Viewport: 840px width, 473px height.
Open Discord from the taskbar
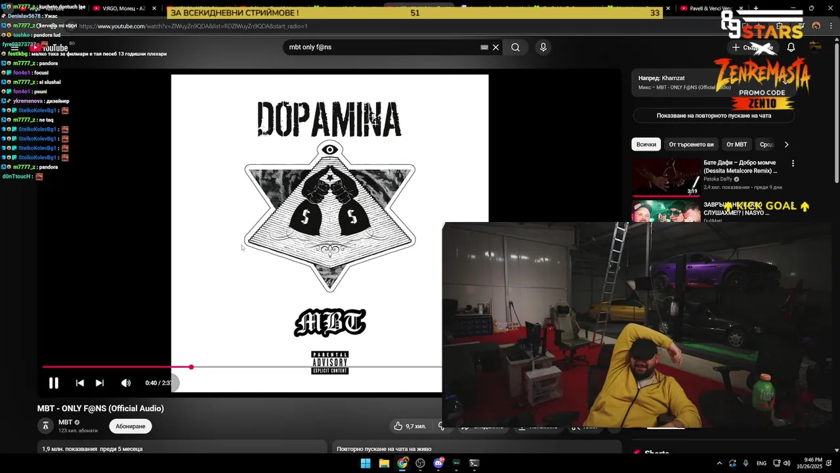[x=438, y=463]
